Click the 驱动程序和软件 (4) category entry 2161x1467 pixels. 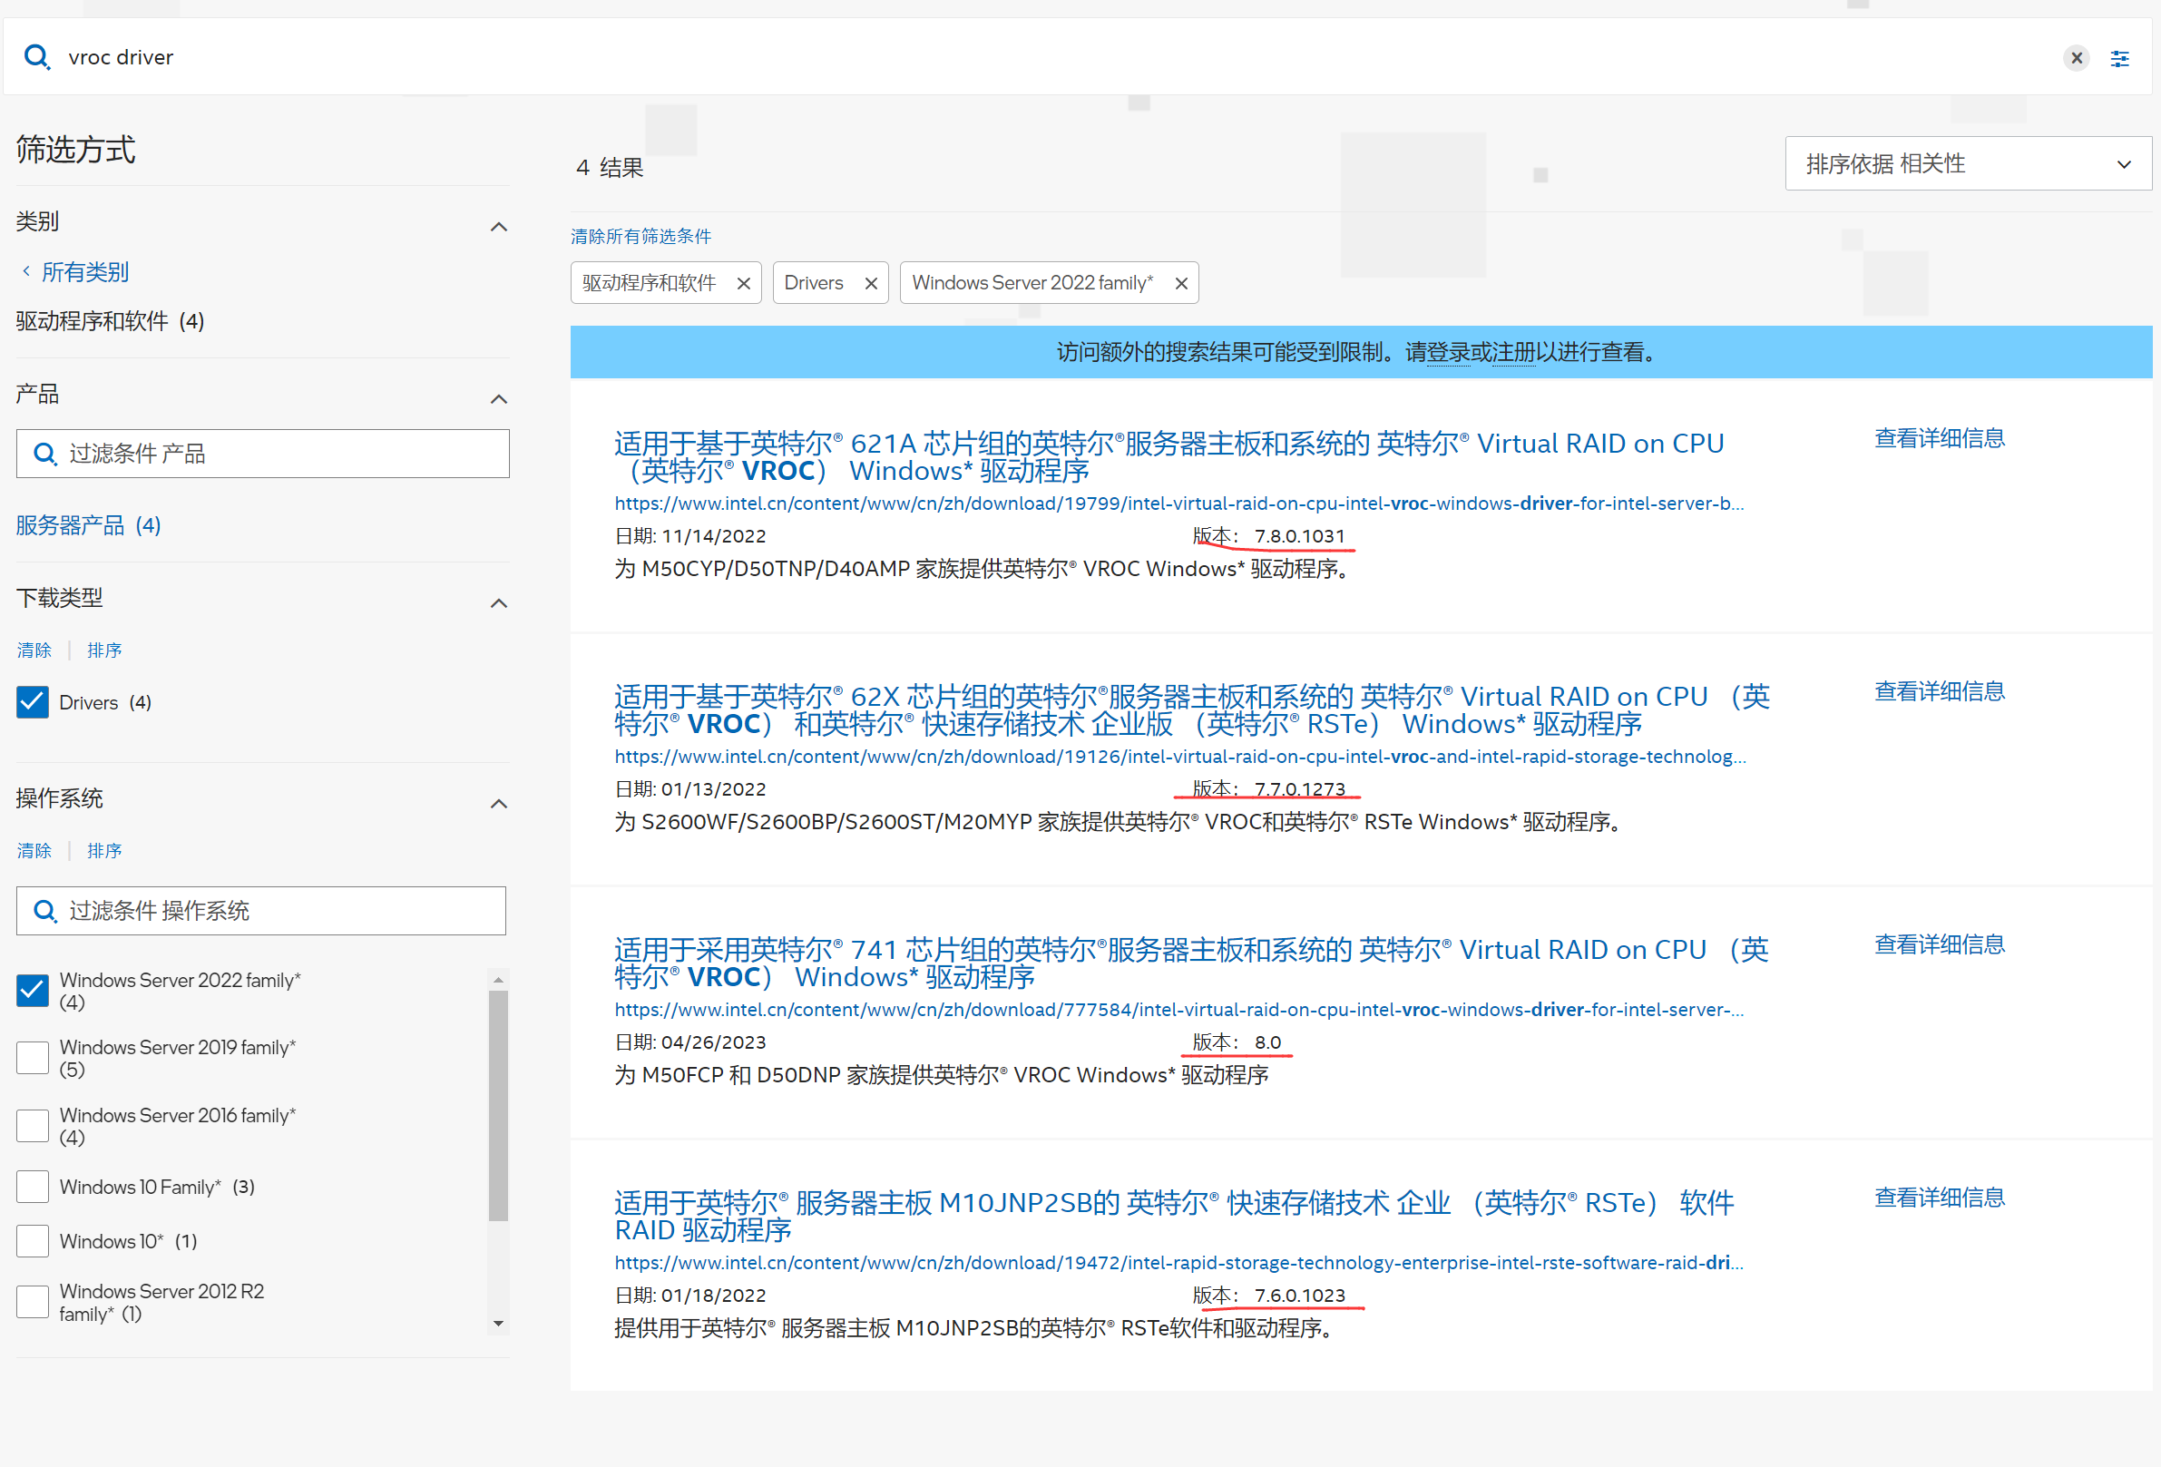(110, 321)
